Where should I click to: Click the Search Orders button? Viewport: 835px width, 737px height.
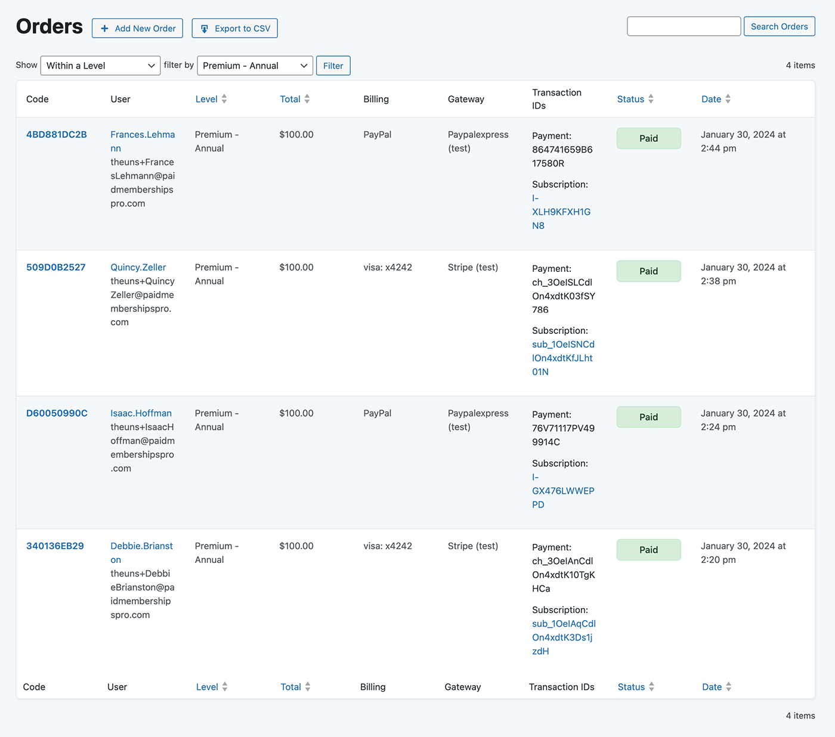point(779,26)
